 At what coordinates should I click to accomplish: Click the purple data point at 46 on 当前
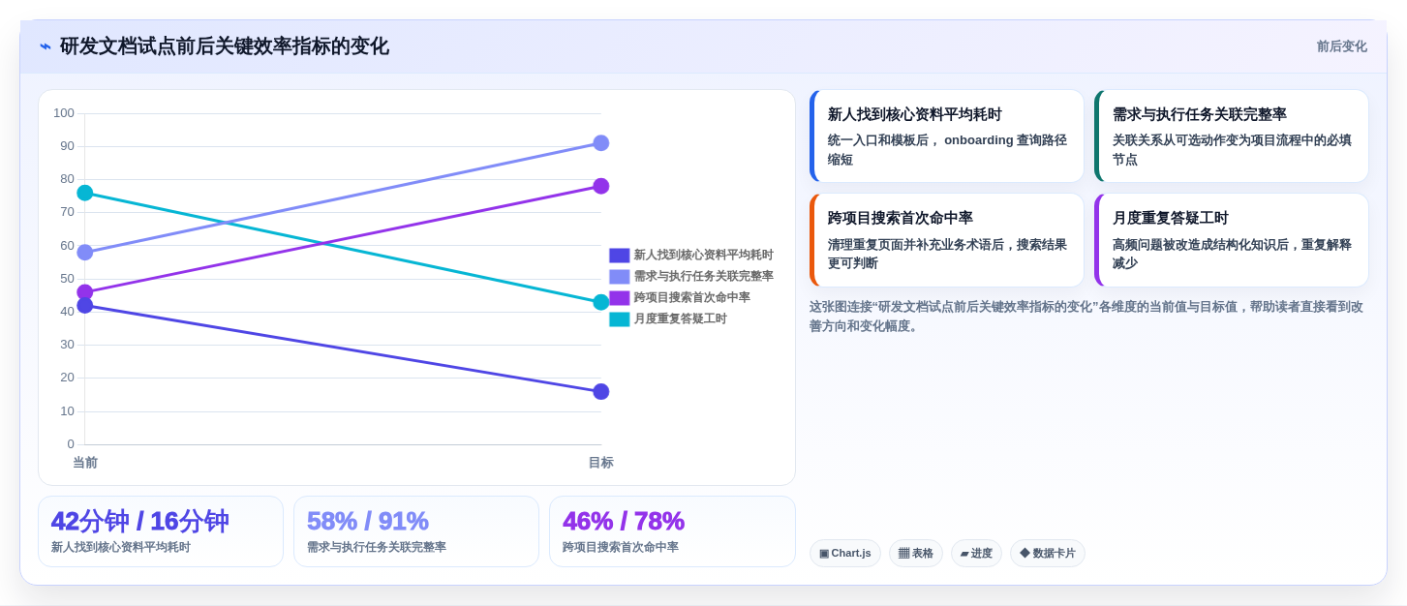tap(85, 292)
